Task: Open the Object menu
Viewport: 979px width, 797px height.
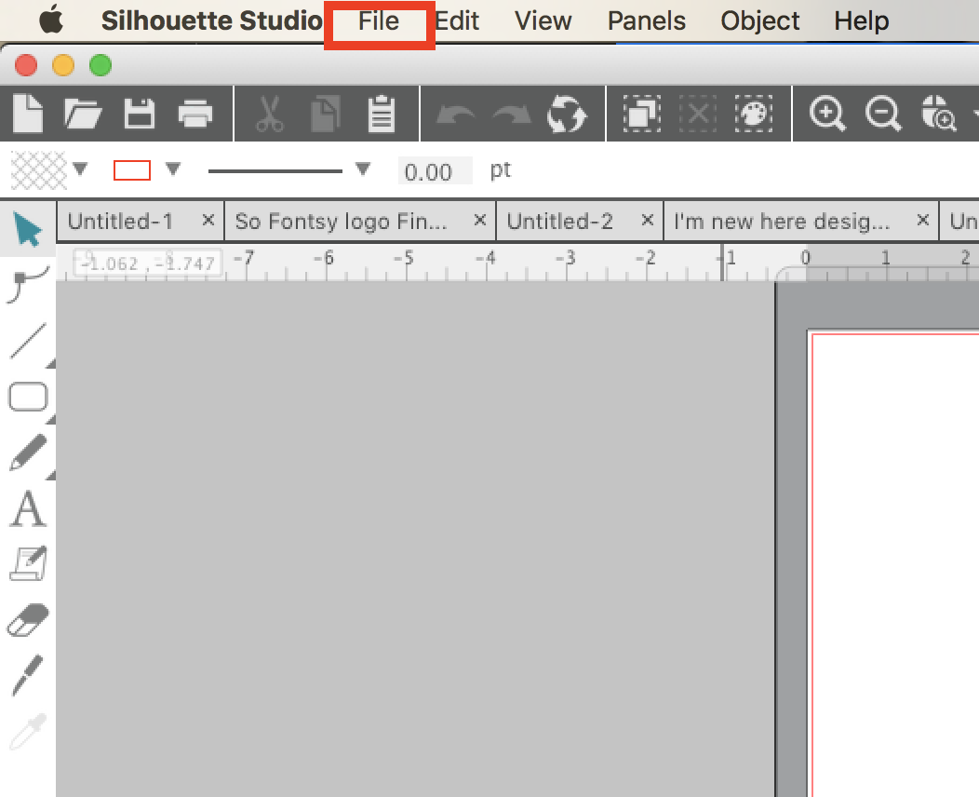Action: [x=760, y=21]
